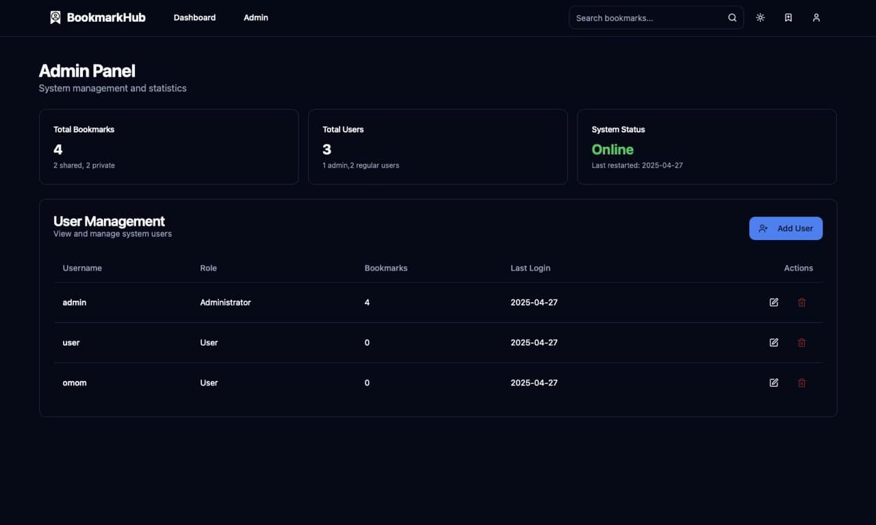Edit the admin user row
This screenshot has height=525, width=876.
coord(774,302)
